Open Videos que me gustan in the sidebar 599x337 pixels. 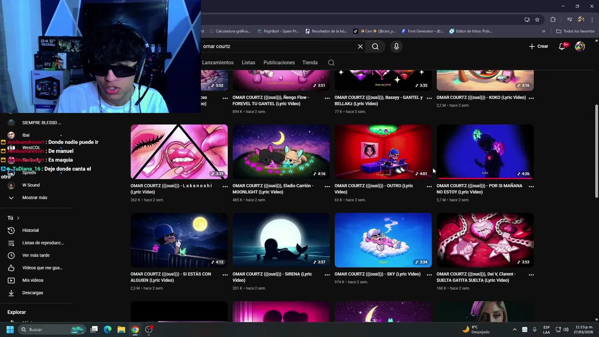pos(35,268)
